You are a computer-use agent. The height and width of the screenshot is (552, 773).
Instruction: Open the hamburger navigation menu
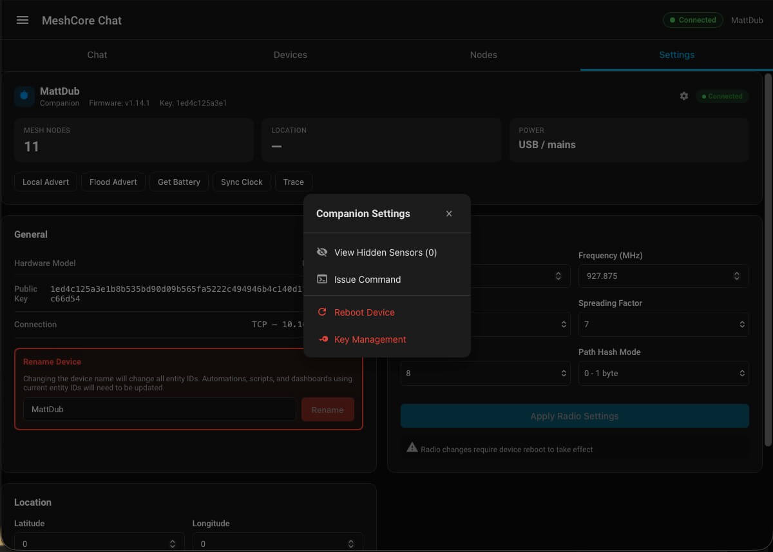click(23, 20)
